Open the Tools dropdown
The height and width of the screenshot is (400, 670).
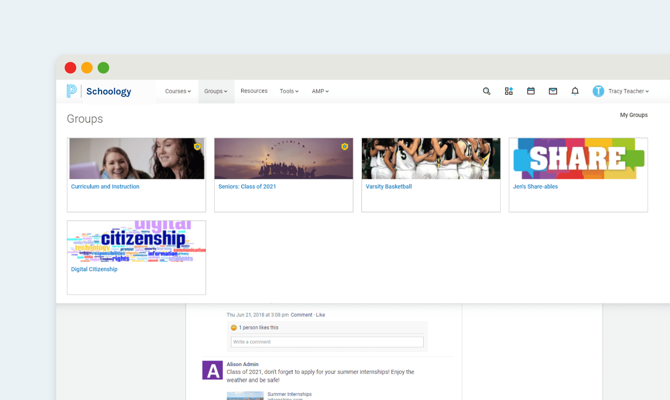(x=289, y=91)
